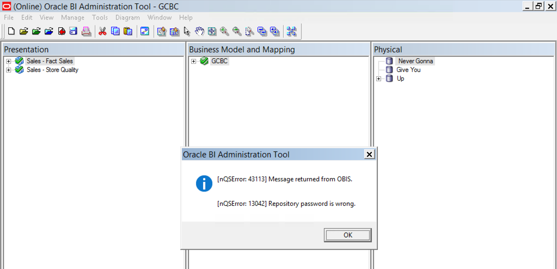557x269 pixels.
Task: Select the hand pan tool
Action: [199, 31]
